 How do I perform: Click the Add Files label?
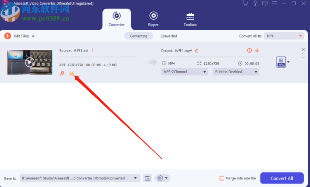click(x=21, y=36)
